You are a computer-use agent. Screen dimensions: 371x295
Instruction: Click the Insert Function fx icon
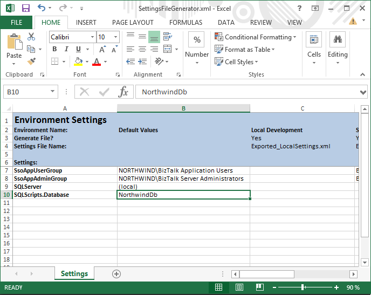point(123,92)
